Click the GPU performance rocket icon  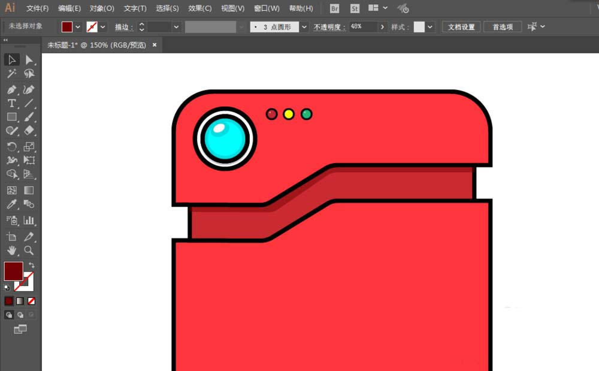(403, 8)
